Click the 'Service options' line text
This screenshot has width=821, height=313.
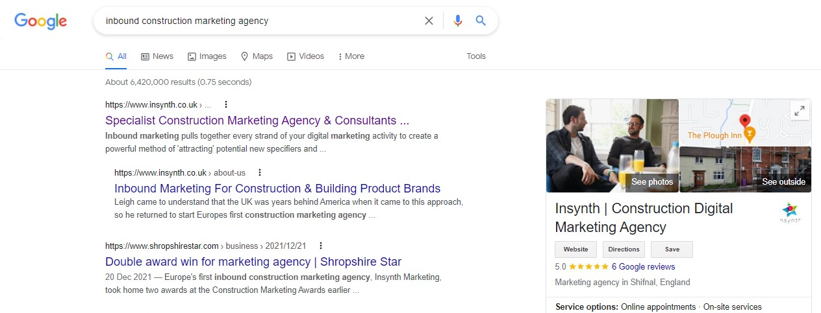click(x=659, y=307)
